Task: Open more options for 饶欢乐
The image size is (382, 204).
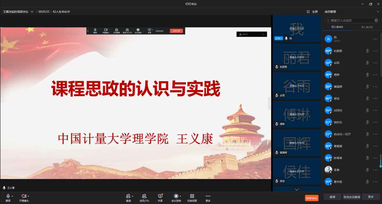Action: tap(375, 122)
